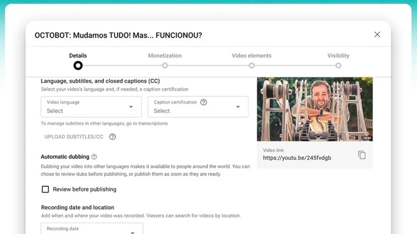The image size is (417, 234).
Task: Open the Video language dropdown
Action: (91, 107)
